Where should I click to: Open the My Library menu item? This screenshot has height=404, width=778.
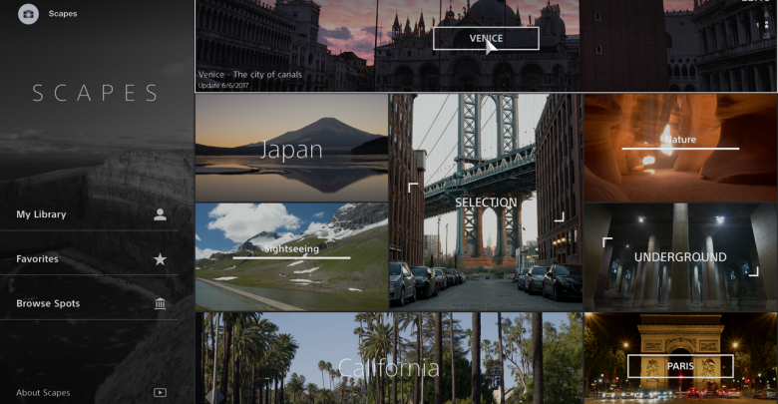point(41,214)
